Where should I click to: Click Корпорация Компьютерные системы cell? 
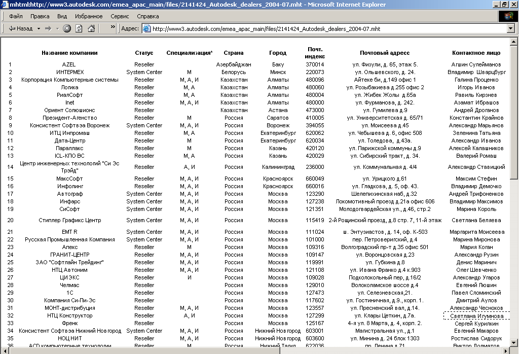[70, 80]
